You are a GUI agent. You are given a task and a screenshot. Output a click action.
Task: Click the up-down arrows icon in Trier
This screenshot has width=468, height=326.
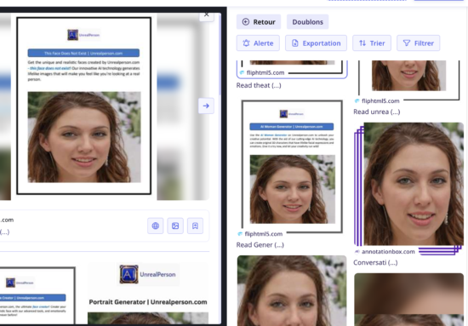[362, 43]
